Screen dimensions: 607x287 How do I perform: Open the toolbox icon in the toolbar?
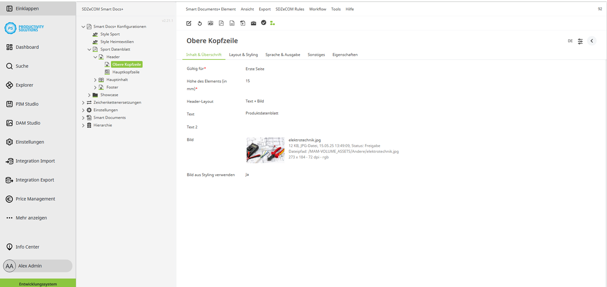(x=253, y=23)
